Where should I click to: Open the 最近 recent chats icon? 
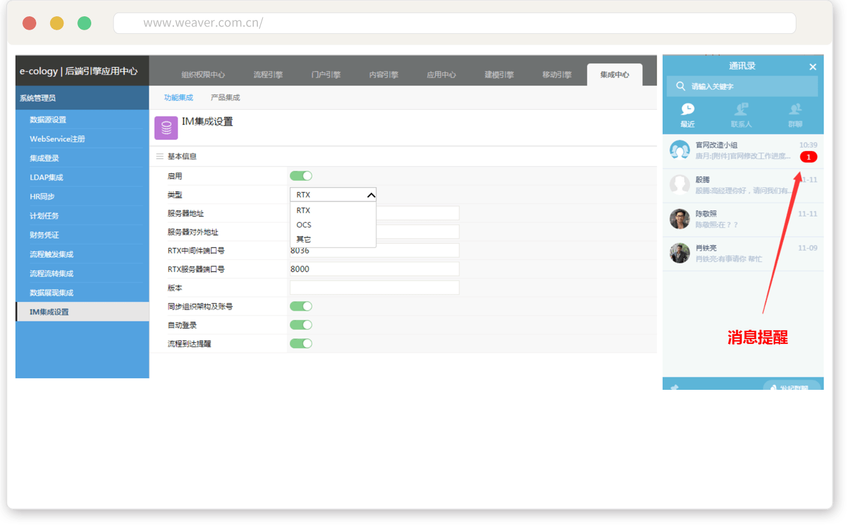point(688,110)
